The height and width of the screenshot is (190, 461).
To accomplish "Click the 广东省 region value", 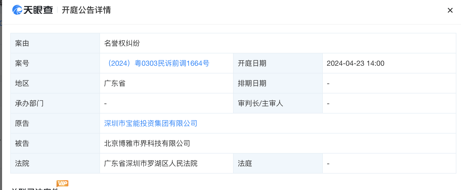I will pyautogui.click(x=115, y=83).
